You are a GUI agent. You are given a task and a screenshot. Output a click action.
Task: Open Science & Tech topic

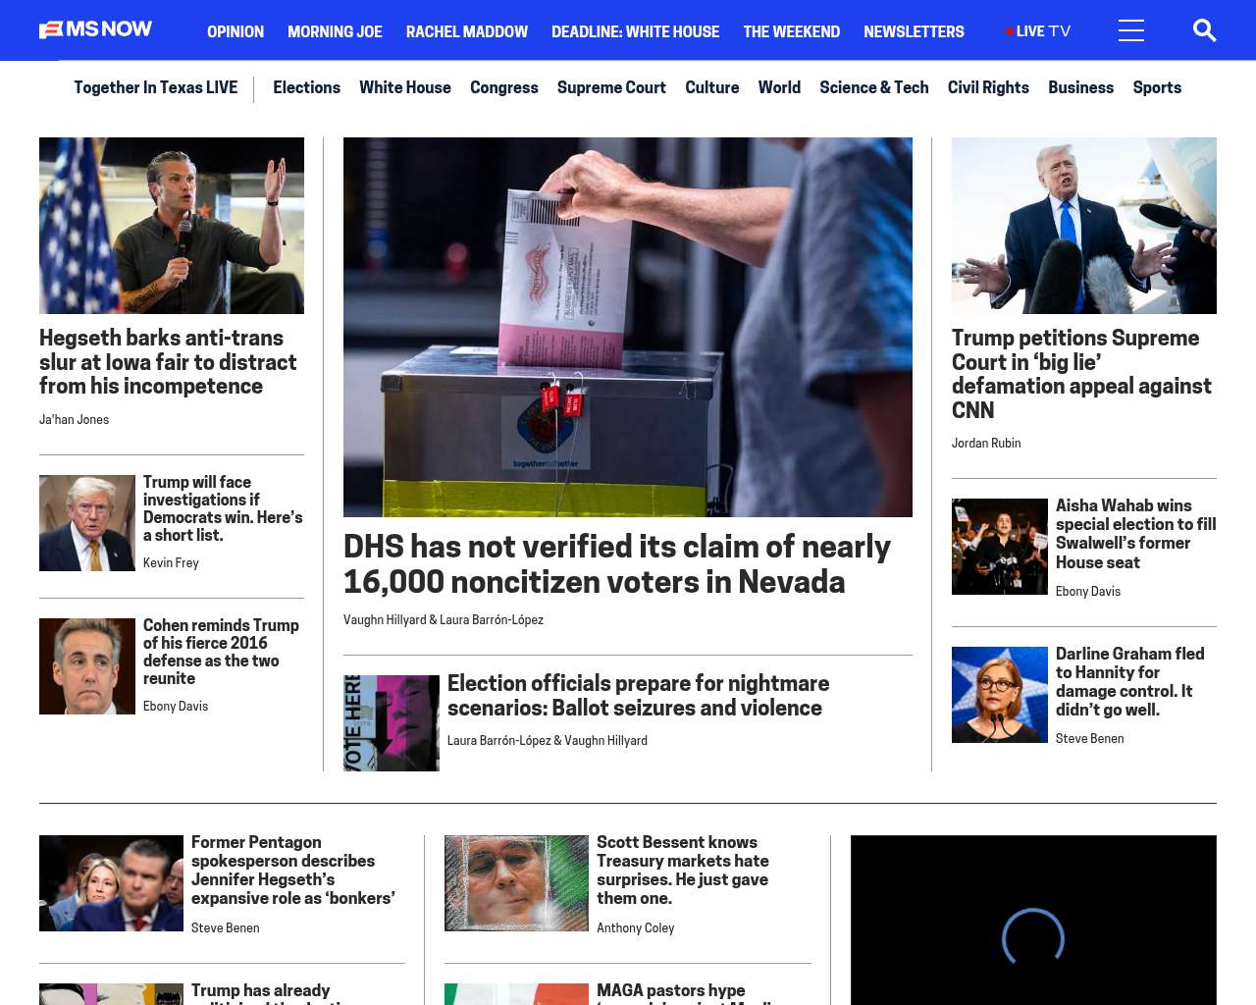pos(874,87)
